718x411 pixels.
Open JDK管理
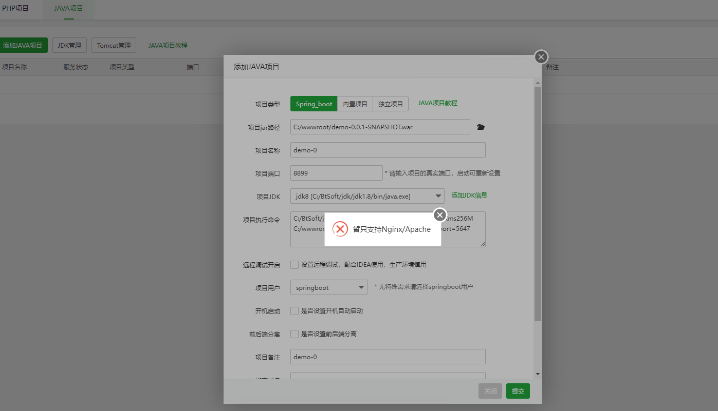pos(69,45)
